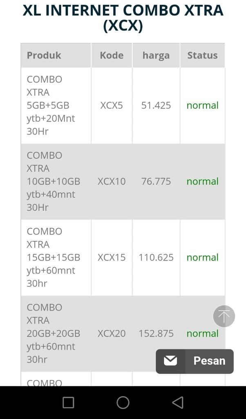Click the price 152.875 cell
This screenshot has height=419, width=246.
tap(156, 333)
